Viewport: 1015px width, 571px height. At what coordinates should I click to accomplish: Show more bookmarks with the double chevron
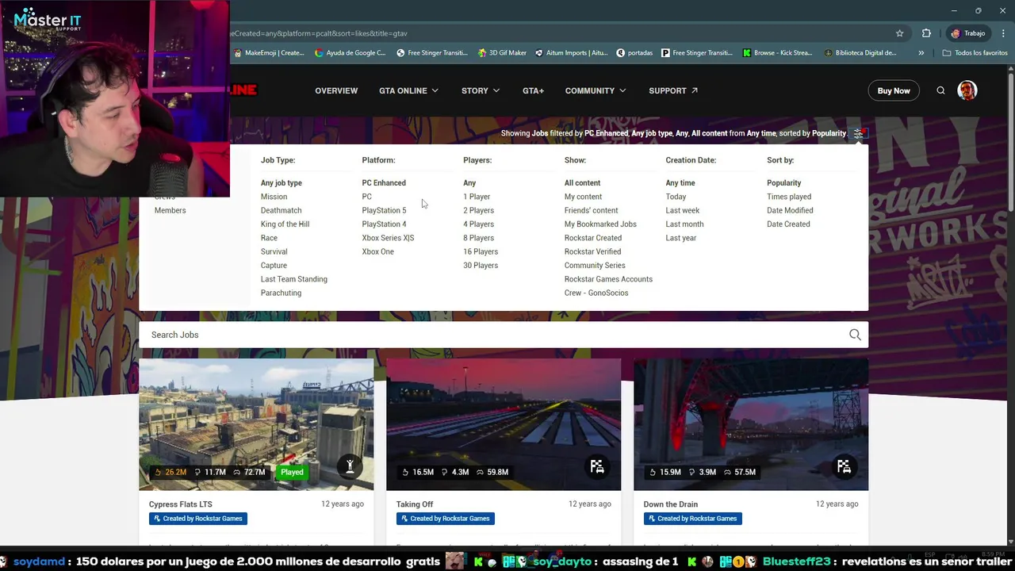pyautogui.click(x=921, y=53)
